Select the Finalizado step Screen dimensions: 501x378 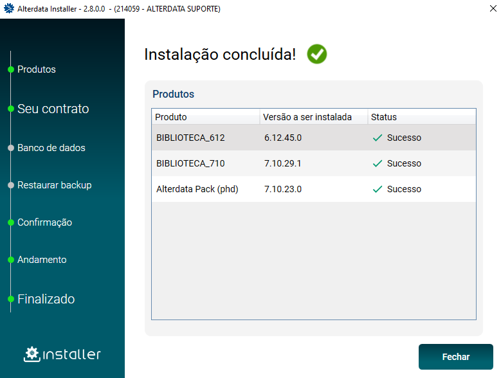coord(46,299)
